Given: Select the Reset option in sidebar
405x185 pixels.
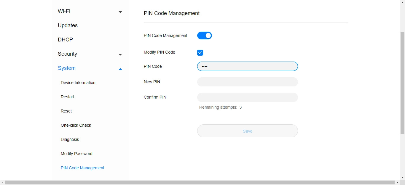Looking at the screenshot, I should coord(66,111).
